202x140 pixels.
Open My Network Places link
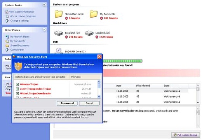(20, 37)
